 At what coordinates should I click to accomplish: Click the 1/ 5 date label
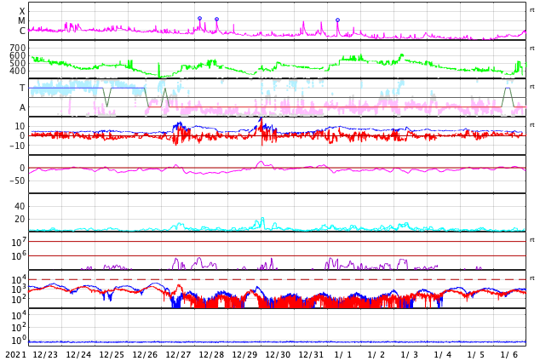point(475,355)
